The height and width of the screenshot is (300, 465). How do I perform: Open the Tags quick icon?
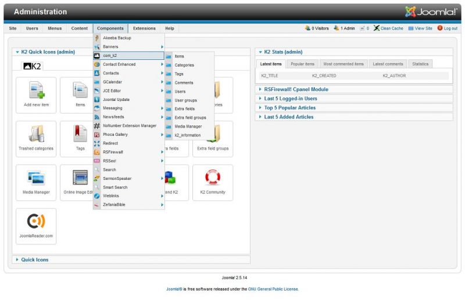[80, 139]
